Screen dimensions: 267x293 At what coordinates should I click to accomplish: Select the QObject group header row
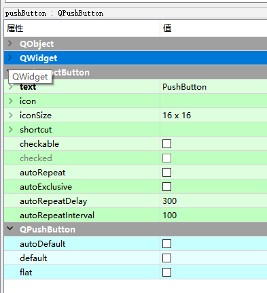[x=135, y=44]
